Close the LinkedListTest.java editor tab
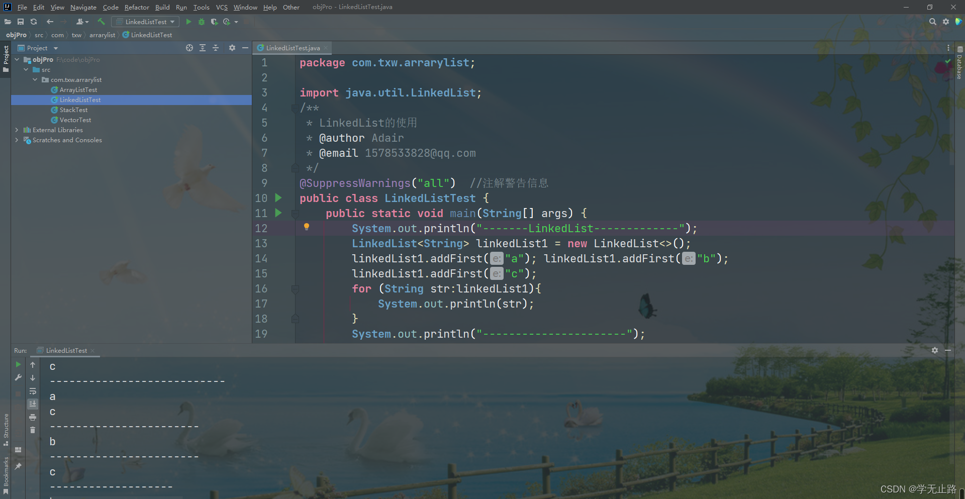Screen dimensions: 965x499 click(x=325, y=48)
